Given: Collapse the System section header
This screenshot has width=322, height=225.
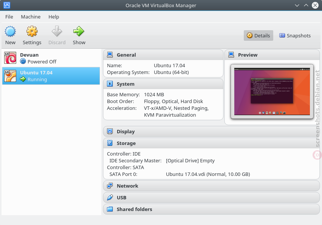Looking at the screenshot, I should pyautogui.click(x=163, y=84).
